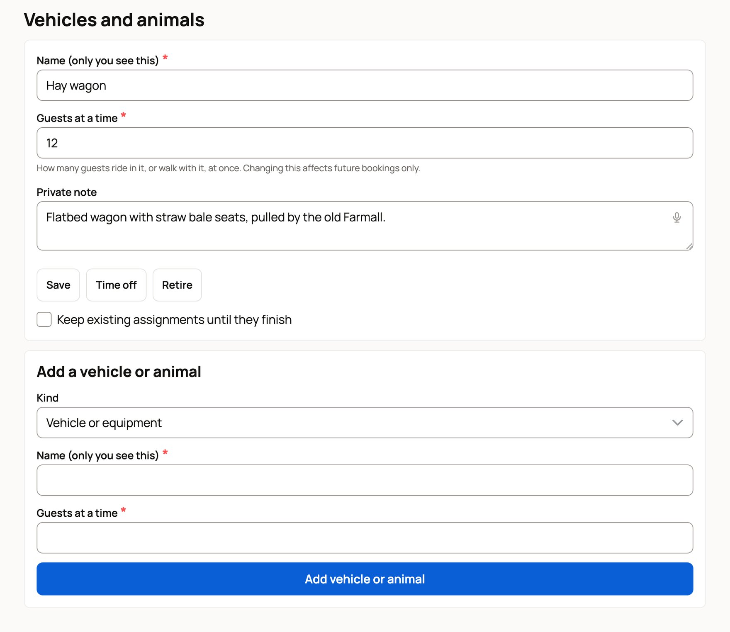Focus the empty Guests at a time field

(365, 538)
